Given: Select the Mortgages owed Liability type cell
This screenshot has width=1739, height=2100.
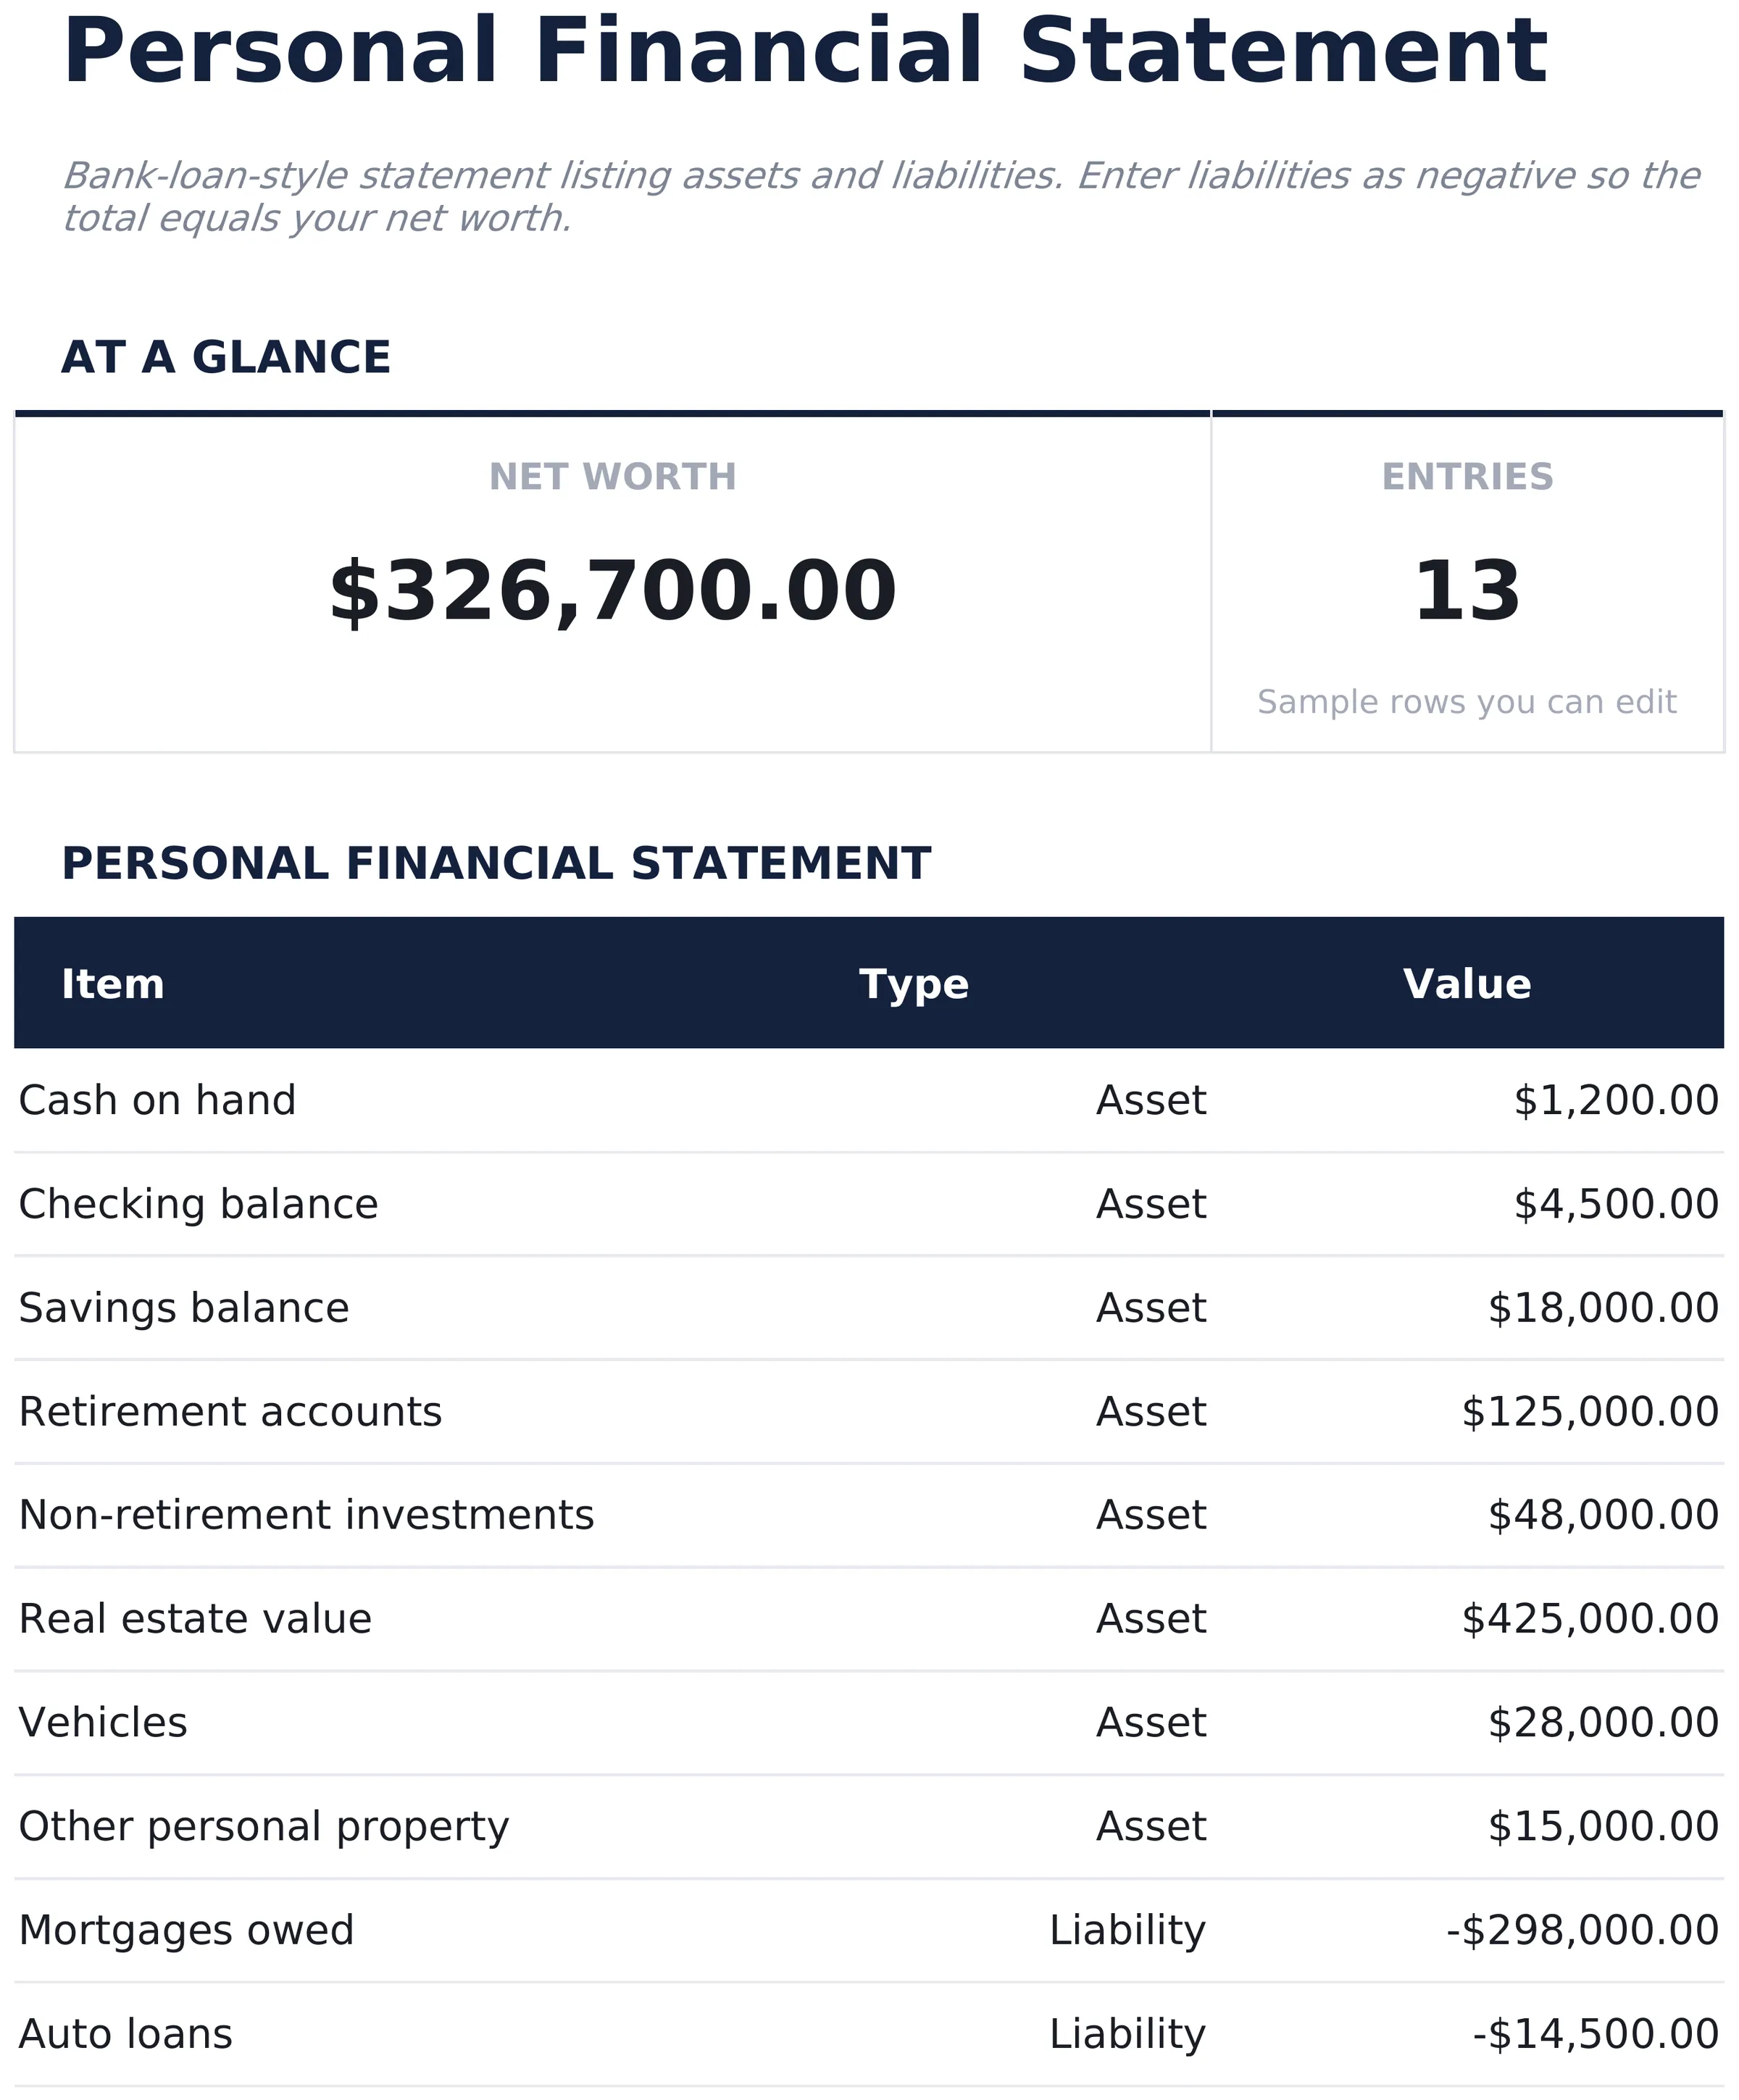Looking at the screenshot, I should point(1127,1931).
